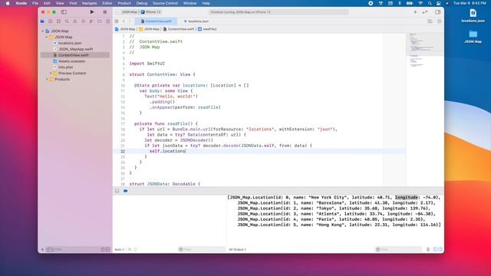The width and height of the screenshot is (491, 276).
Task: Select Assets.xcassets in the navigator
Action: tap(71, 61)
